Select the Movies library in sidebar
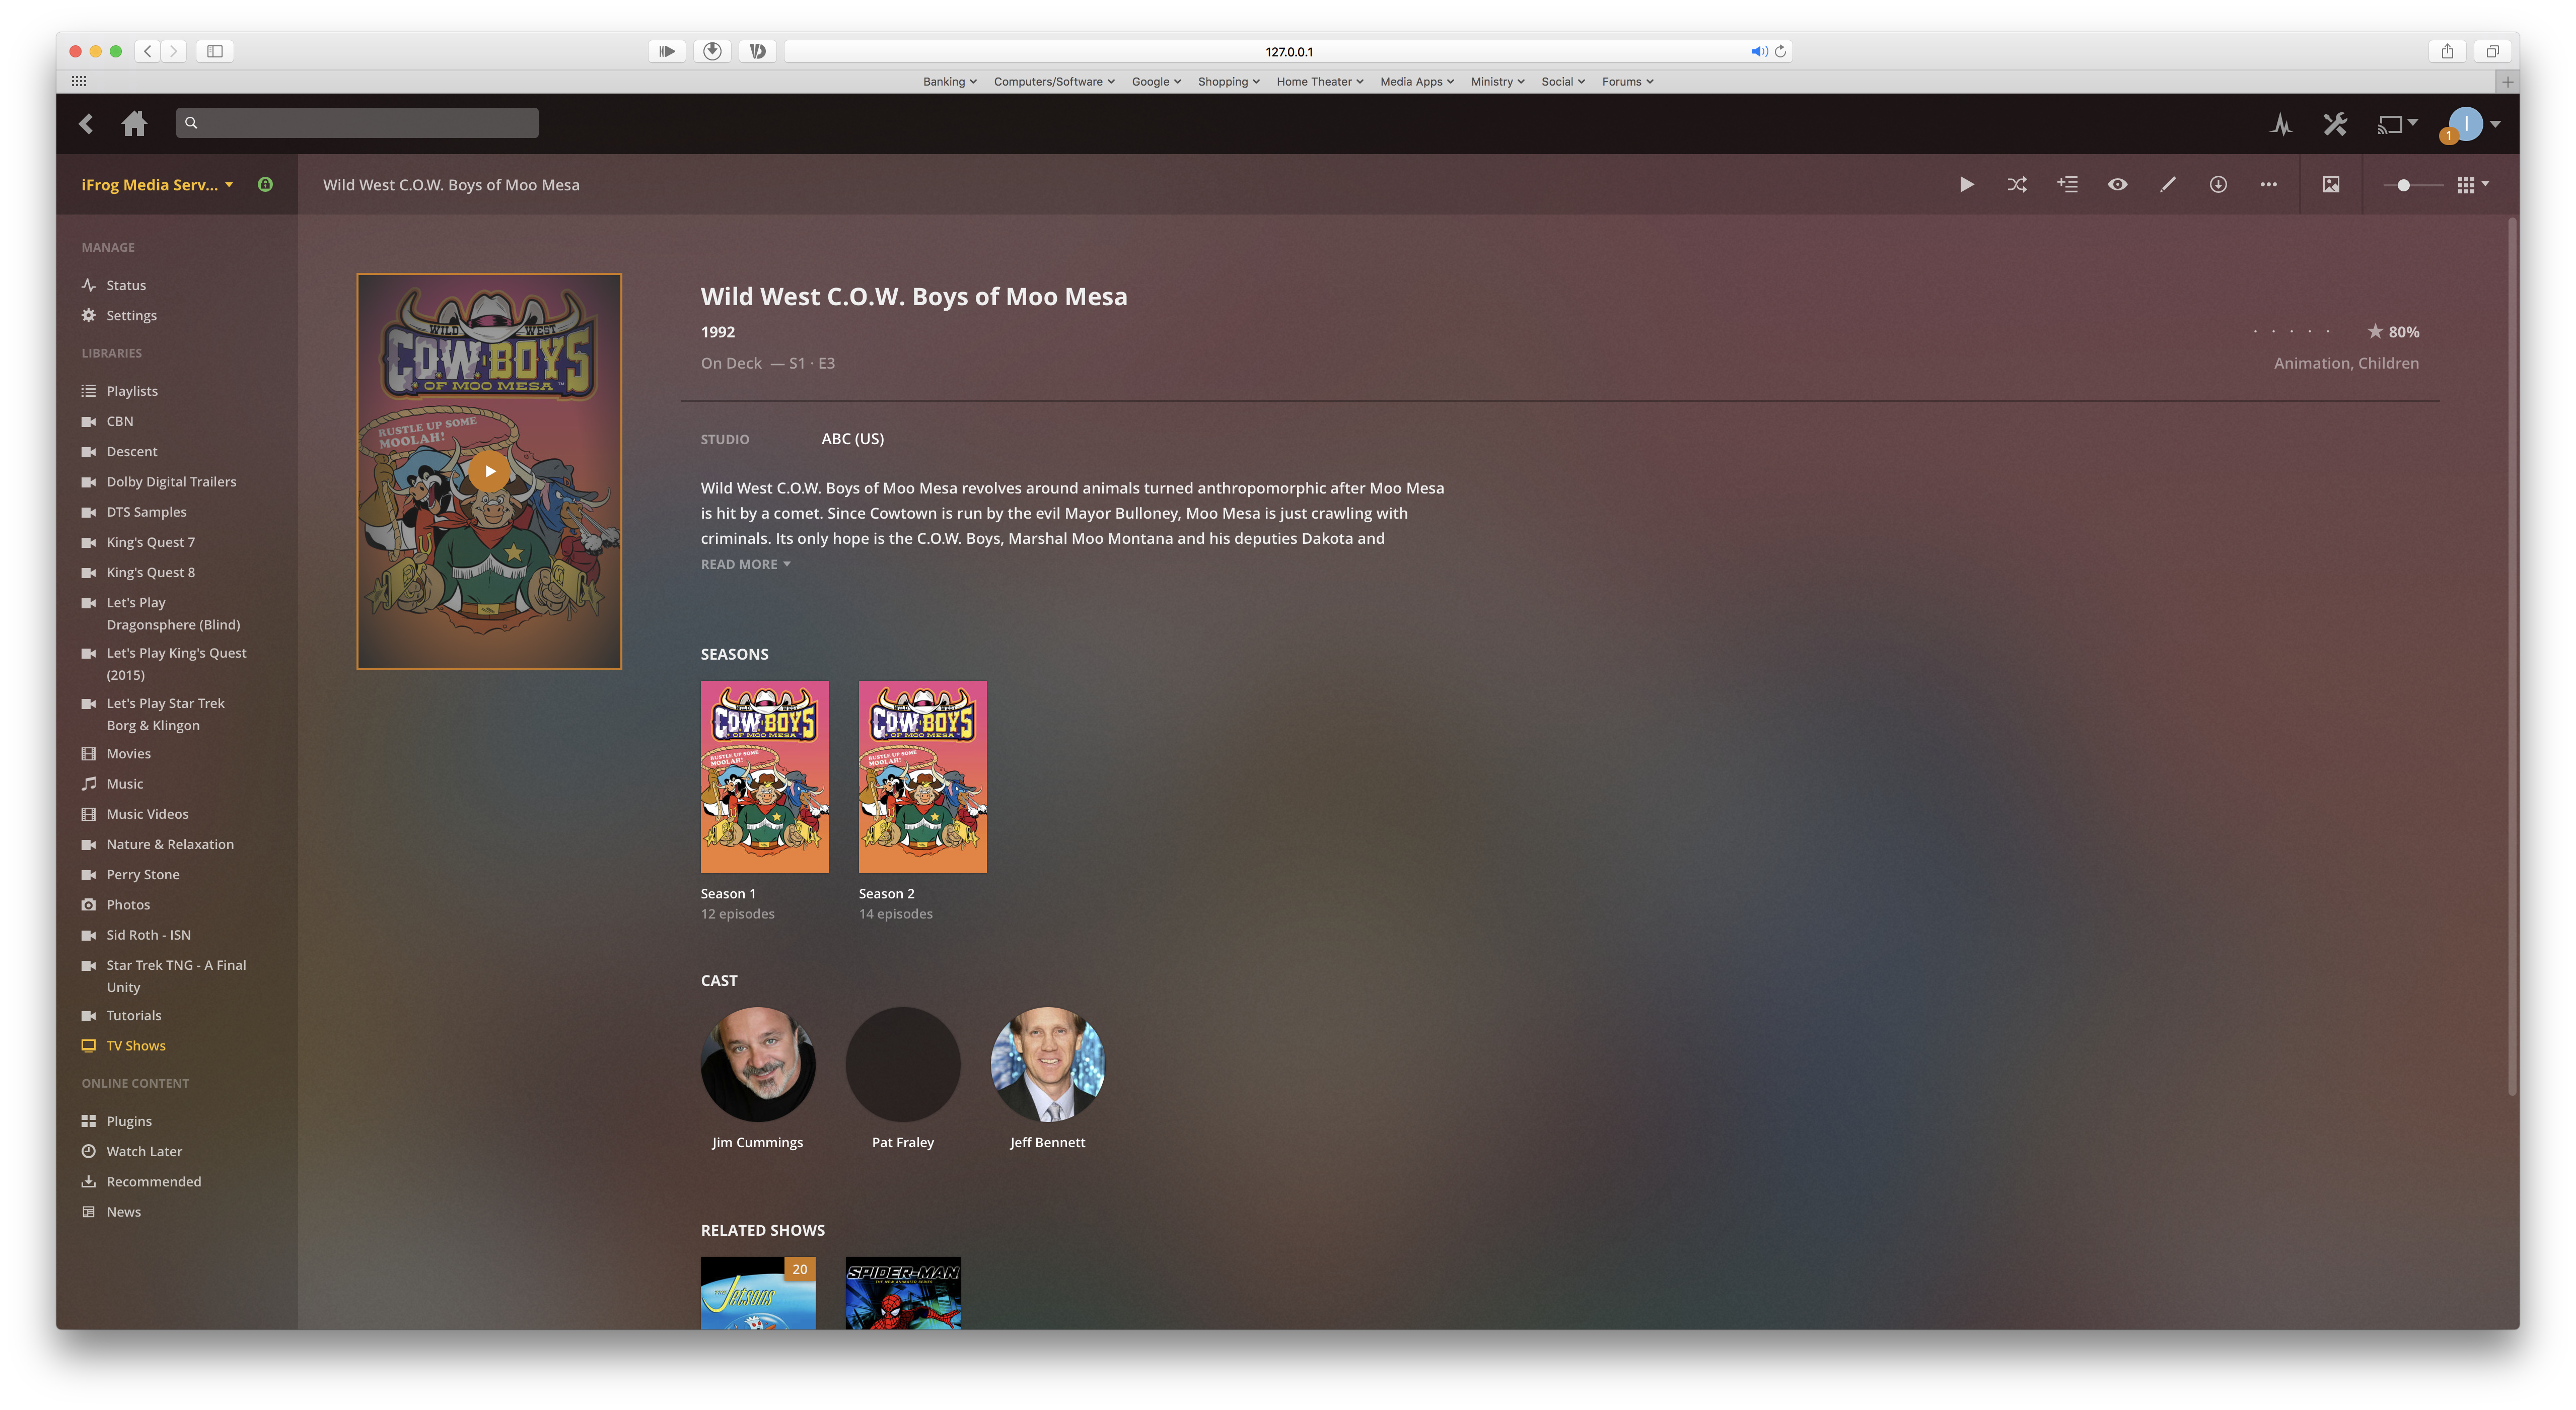 coord(128,753)
